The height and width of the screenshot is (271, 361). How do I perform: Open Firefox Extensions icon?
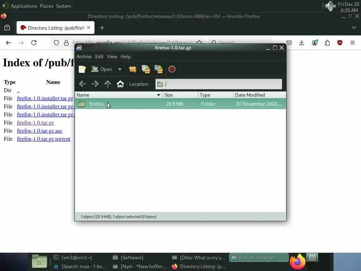click(327, 43)
